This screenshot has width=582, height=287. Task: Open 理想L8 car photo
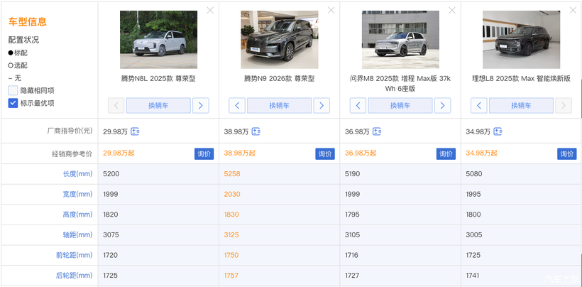click(x=521, y=40)
